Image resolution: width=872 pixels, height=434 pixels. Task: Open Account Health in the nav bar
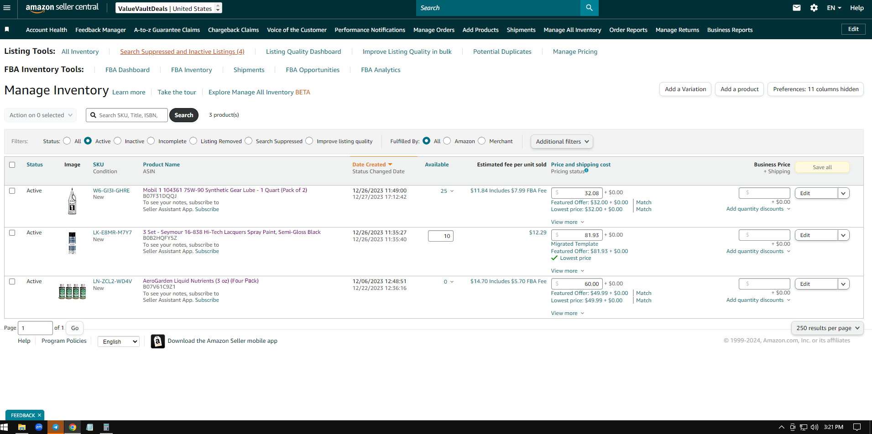click(x=47, y=30)
